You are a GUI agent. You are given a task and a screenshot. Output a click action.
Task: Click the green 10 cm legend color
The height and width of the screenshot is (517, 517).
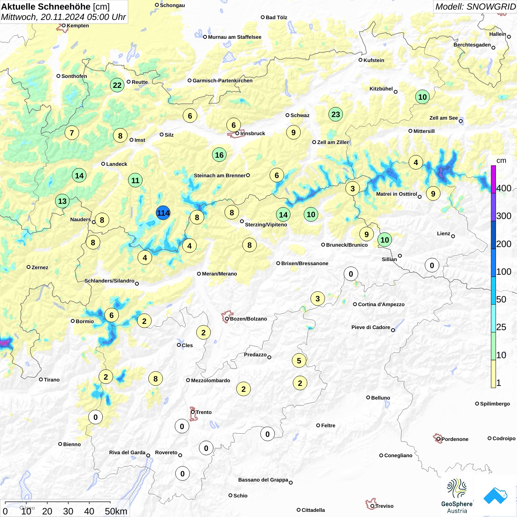coord(493,346)
